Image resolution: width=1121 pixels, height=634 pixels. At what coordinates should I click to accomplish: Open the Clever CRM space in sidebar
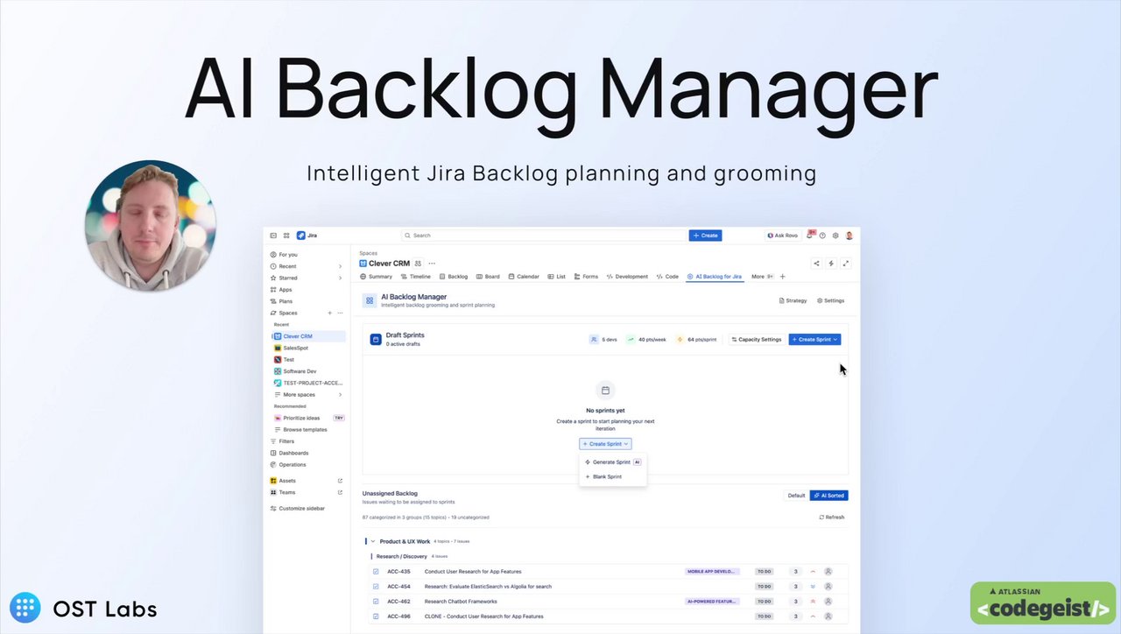[x=308, y=336]
